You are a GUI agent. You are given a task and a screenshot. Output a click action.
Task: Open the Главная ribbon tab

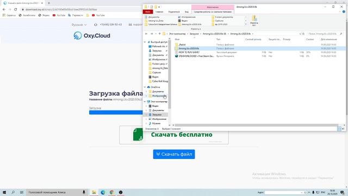159,12
